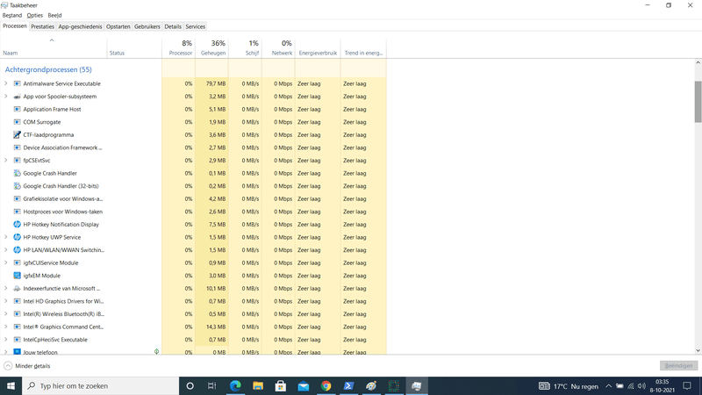Expand igfxCUIService Module group
The width and height of the screenshot is (702, 395).
6,262
